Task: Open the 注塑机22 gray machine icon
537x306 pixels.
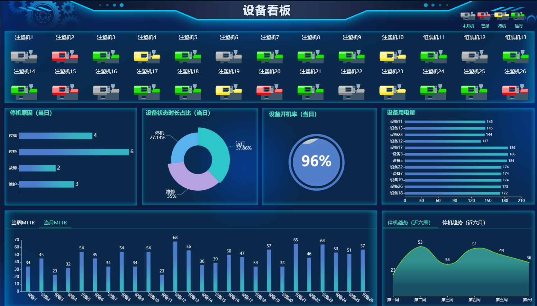Action: click(x=351, y=91)
